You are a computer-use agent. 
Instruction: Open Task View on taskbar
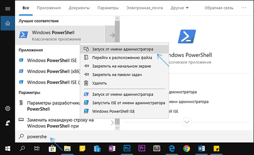coord(37,149)
